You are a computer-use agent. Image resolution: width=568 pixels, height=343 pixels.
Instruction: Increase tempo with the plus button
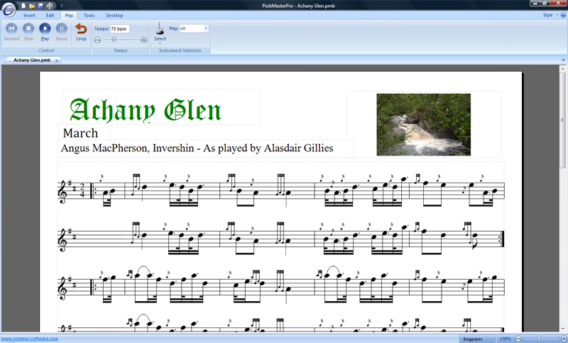[x=144, y=40]
